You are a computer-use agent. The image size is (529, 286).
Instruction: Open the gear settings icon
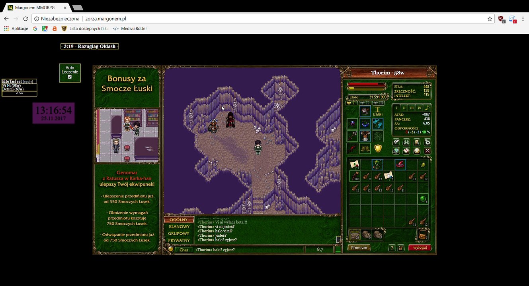point(427,142)
